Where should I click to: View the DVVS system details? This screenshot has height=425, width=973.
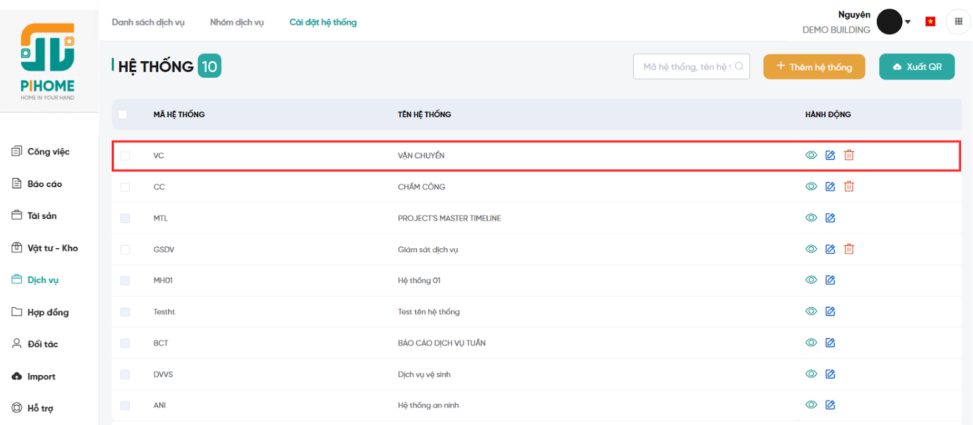811,374
